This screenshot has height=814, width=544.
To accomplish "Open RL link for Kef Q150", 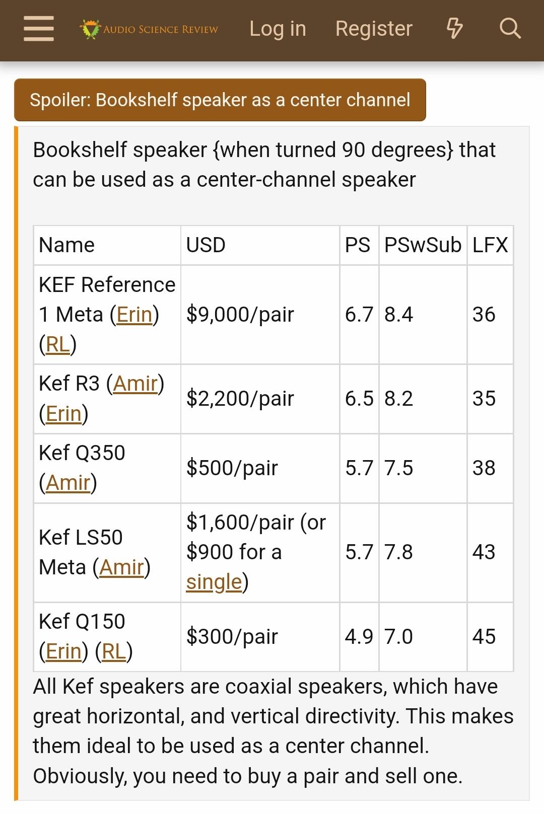I will [114, 651].
